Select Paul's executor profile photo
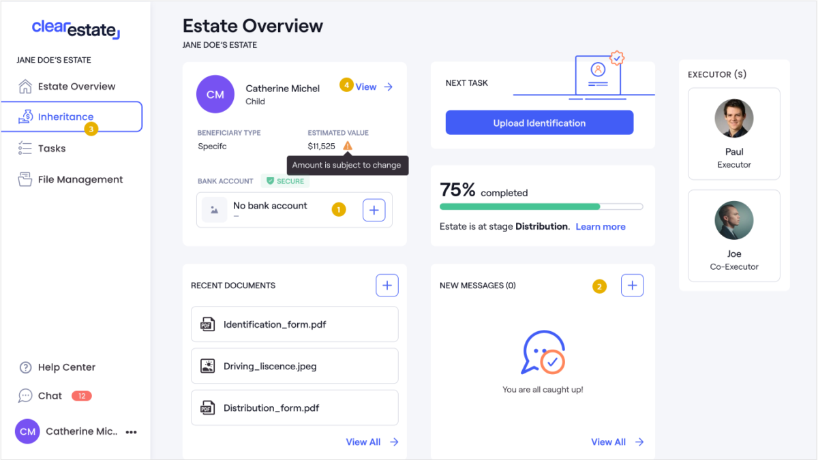This screenshot has height=460, width=818. 733,119
